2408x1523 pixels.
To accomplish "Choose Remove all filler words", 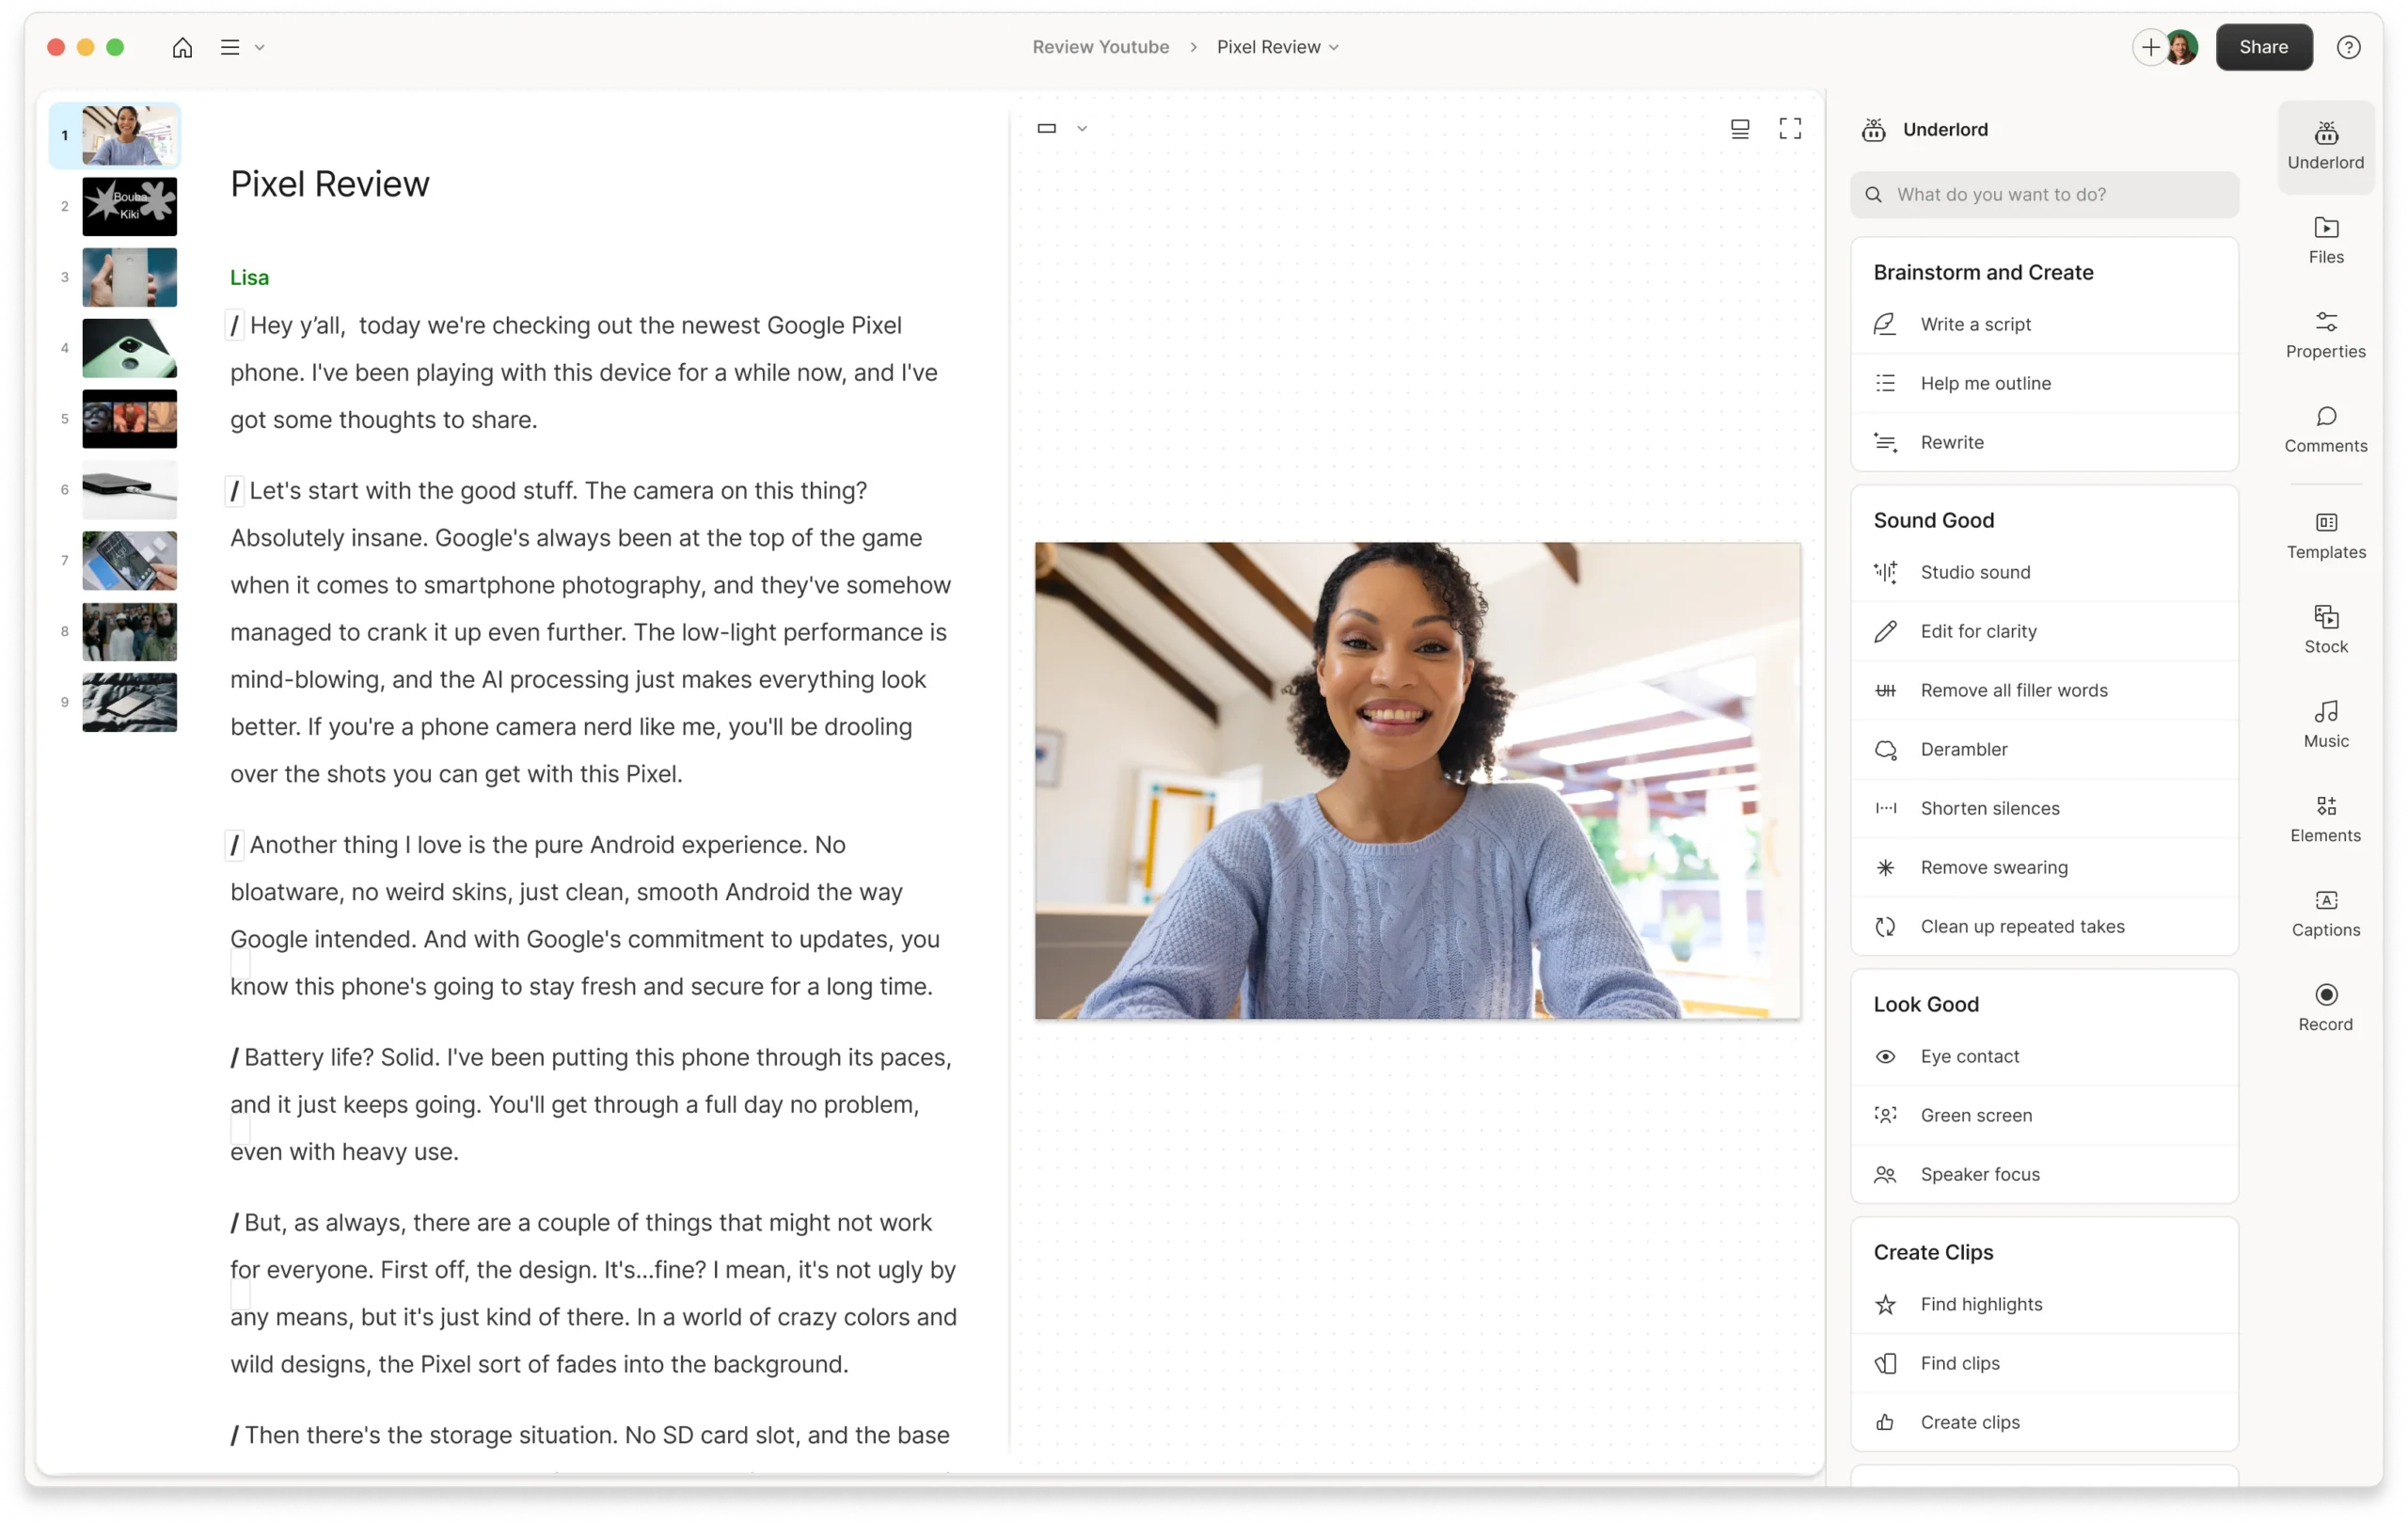I will point(2013,690).
